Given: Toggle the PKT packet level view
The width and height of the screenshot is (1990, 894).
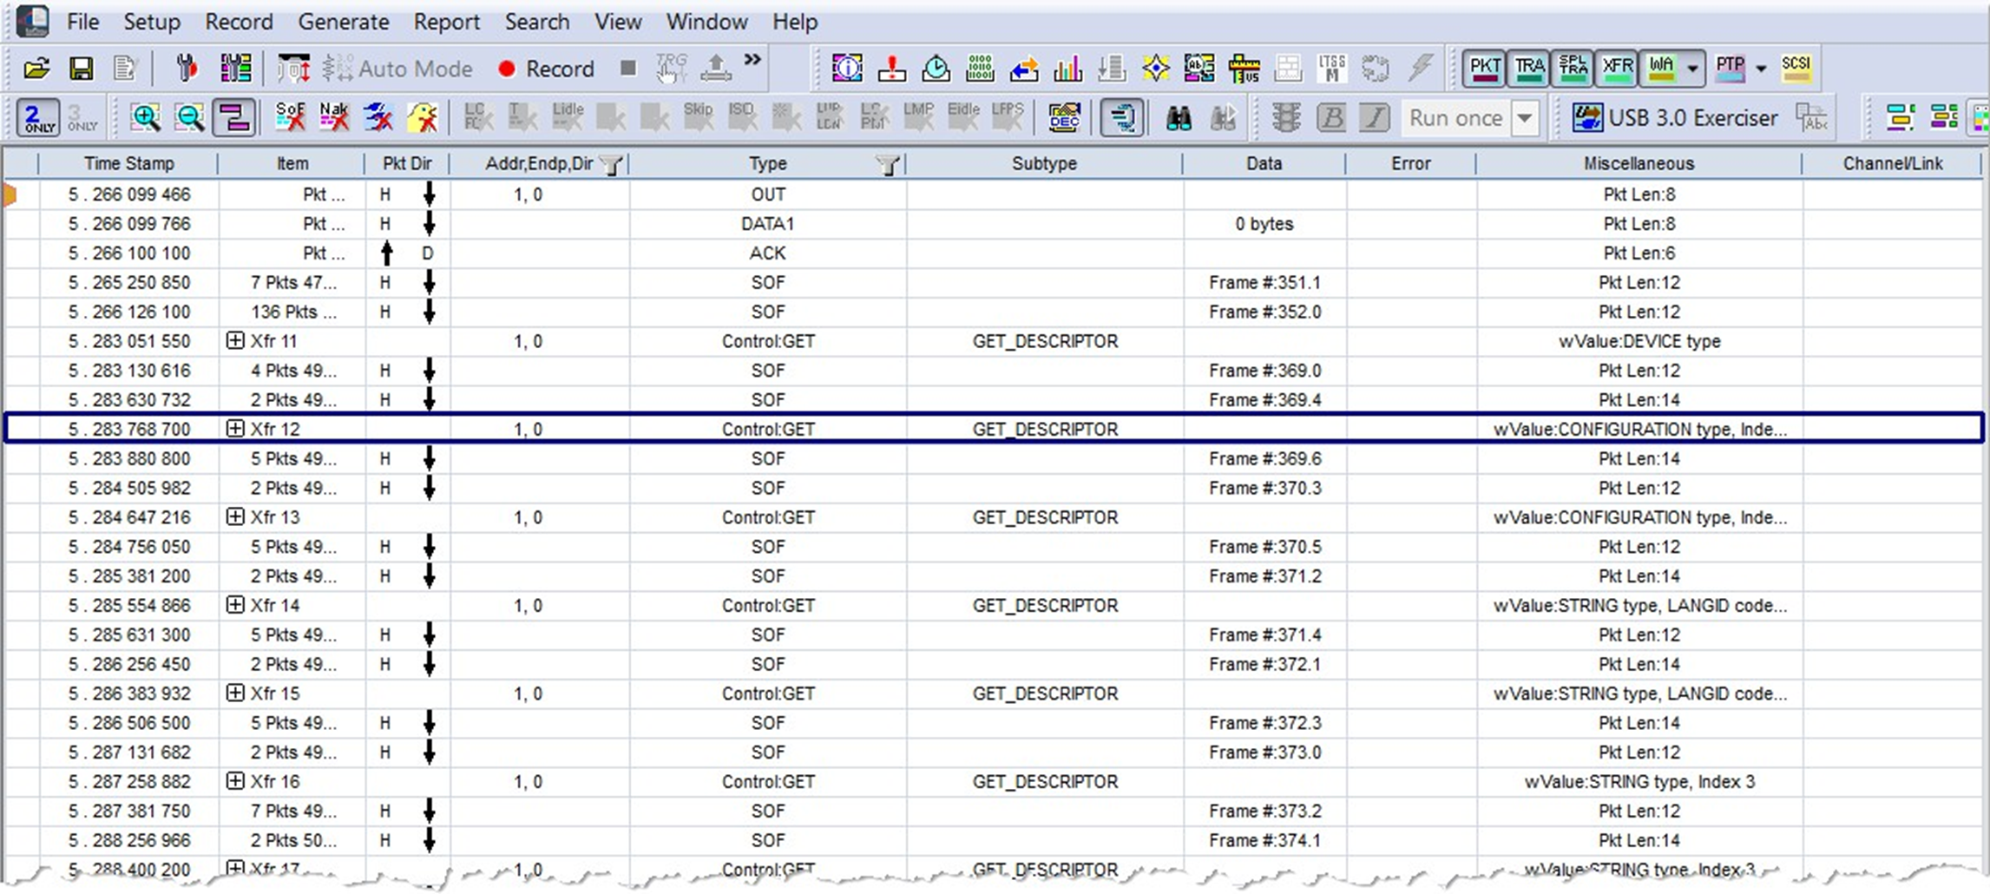Looking at the screenshot, I should pos(1485,68).
